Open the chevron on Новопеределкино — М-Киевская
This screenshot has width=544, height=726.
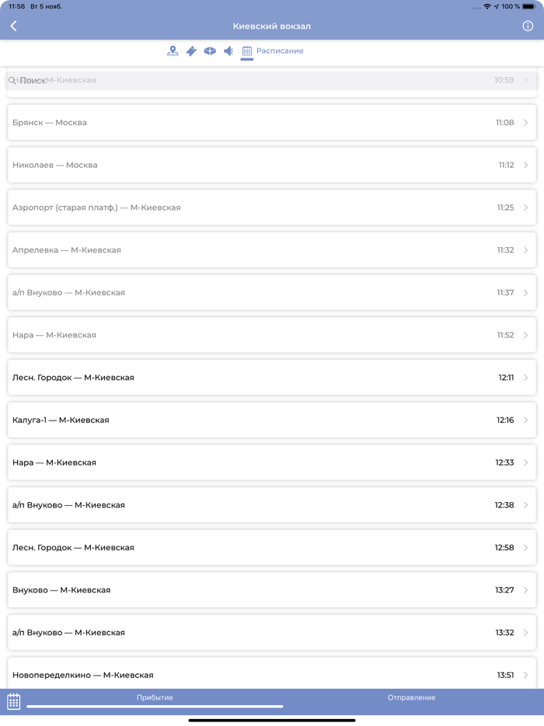click(526, 675)
